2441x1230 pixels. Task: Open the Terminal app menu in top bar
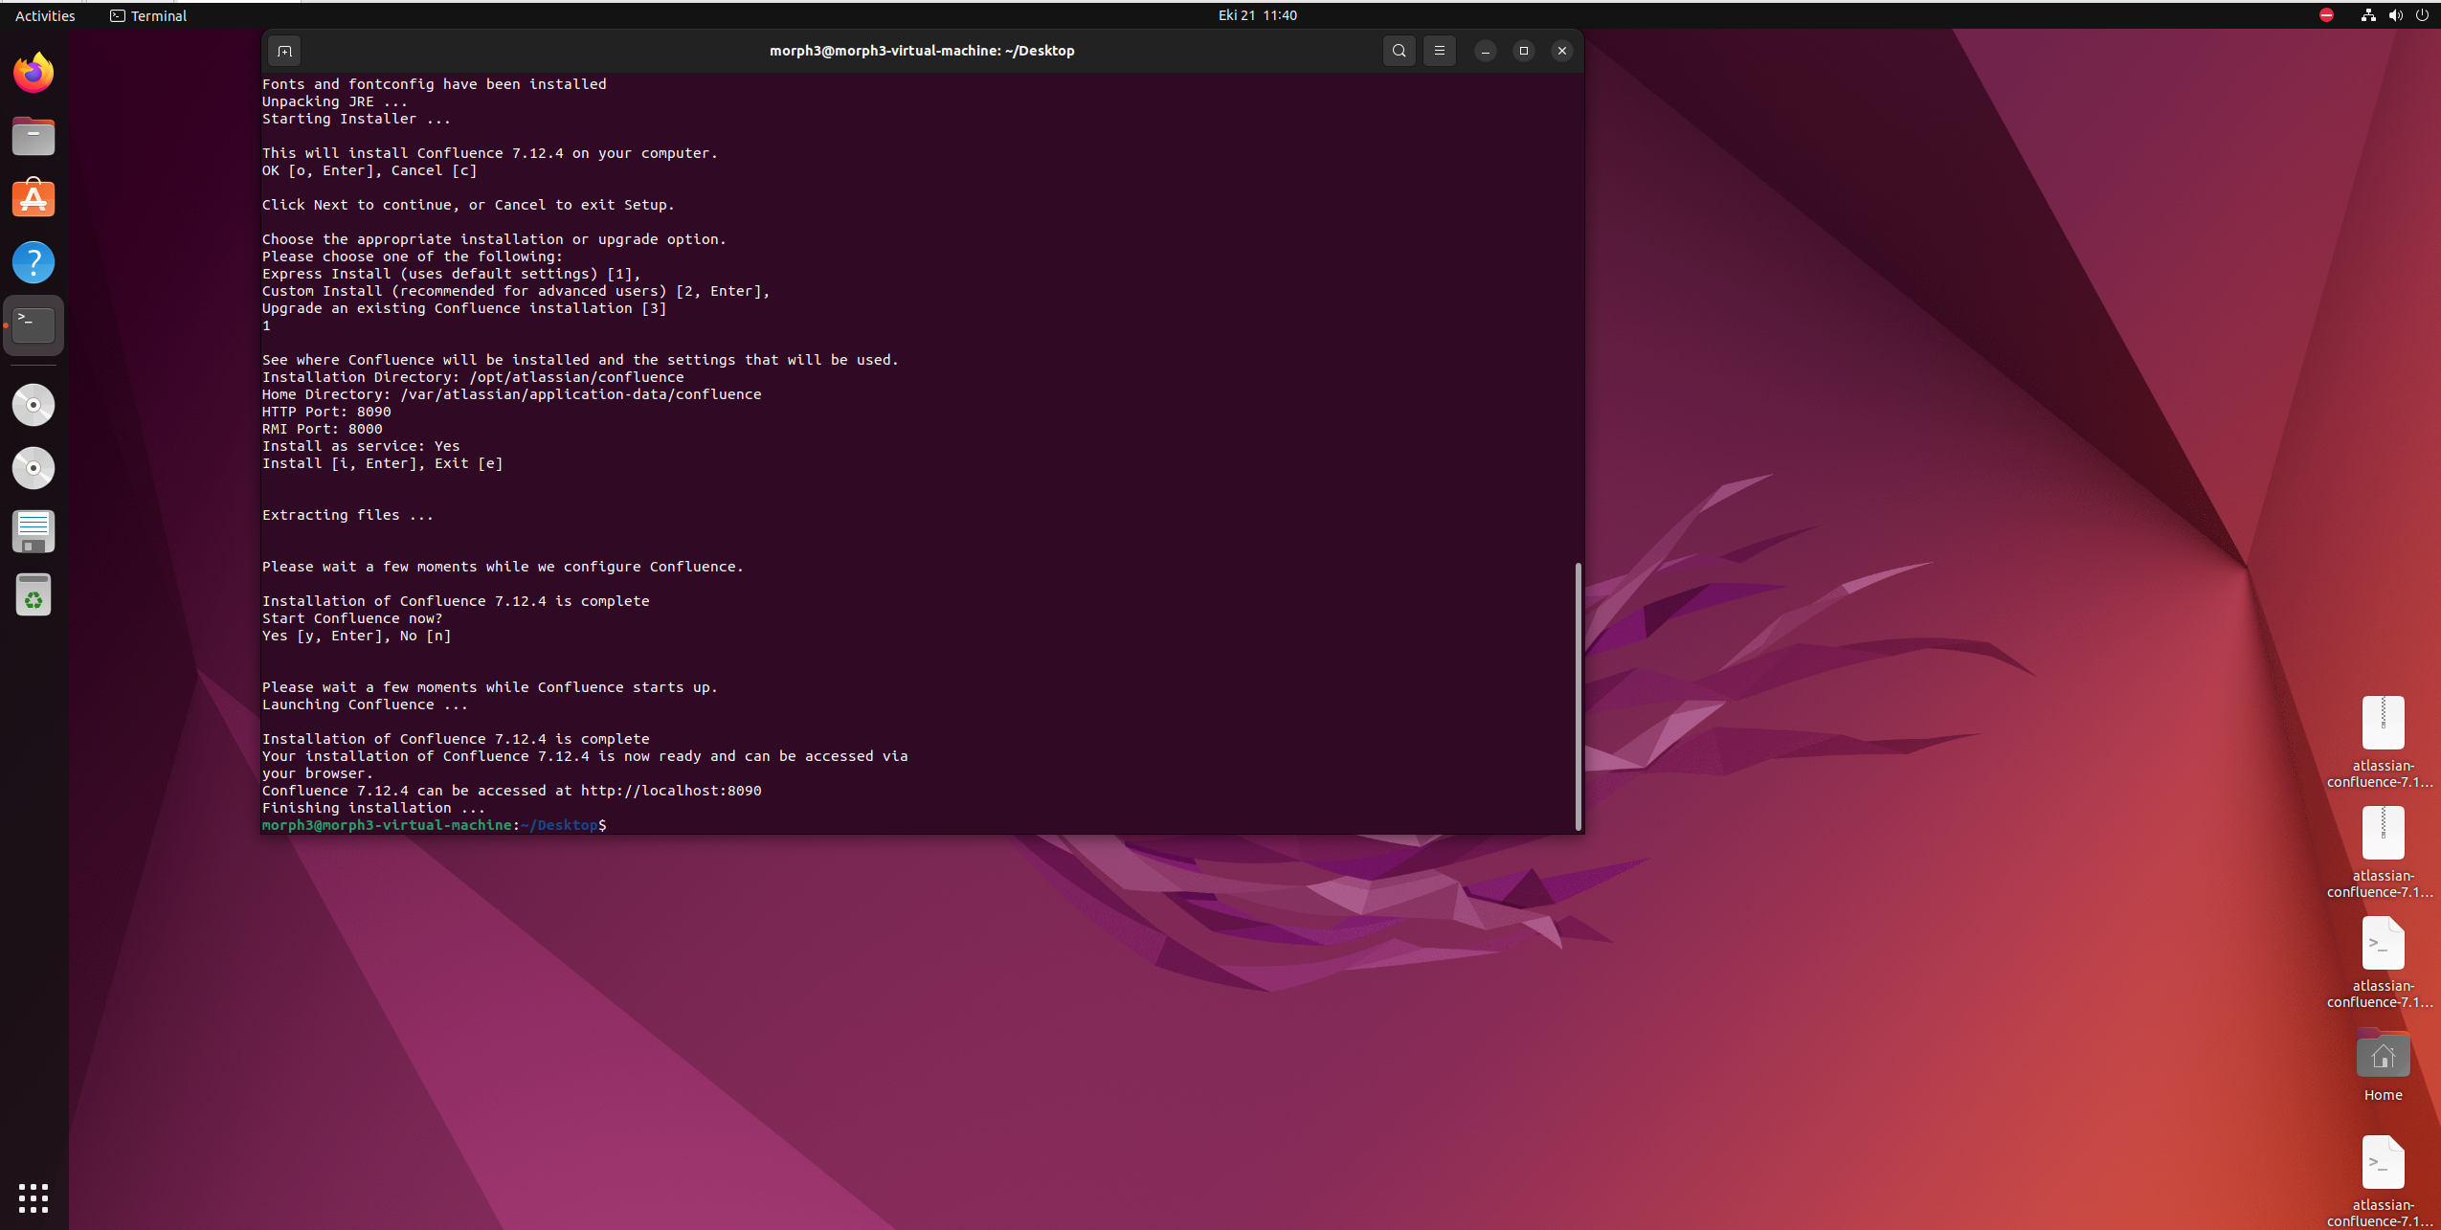148,15
